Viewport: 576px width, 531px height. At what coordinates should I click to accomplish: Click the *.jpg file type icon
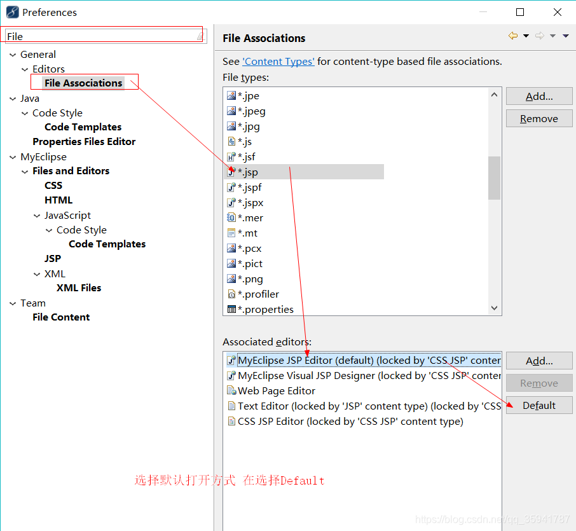click(231, 127)
